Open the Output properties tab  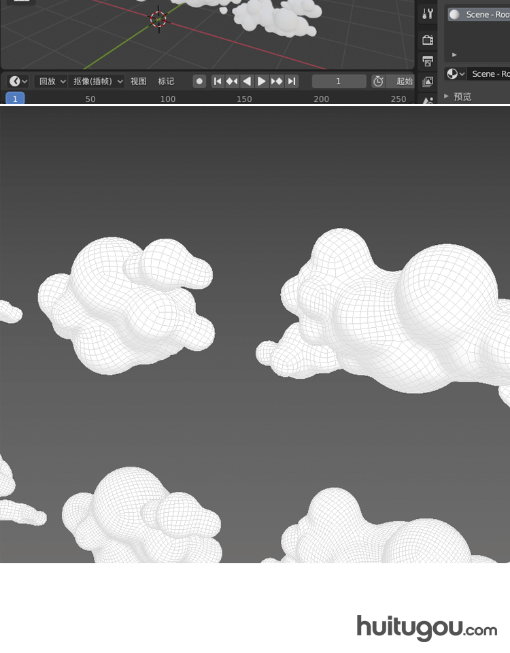[428, 61]
